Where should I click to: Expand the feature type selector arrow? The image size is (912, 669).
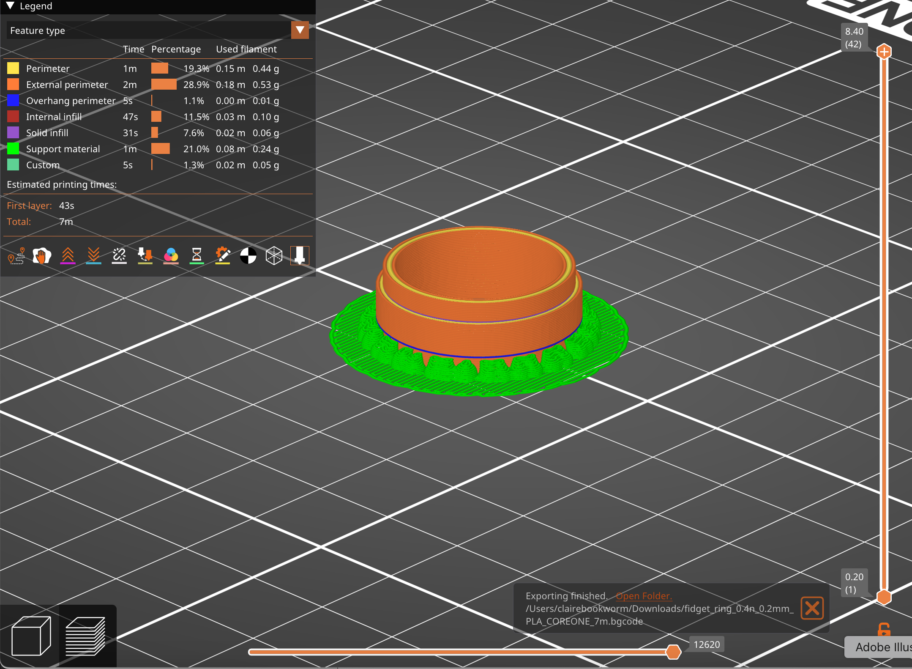click(300, 30)
